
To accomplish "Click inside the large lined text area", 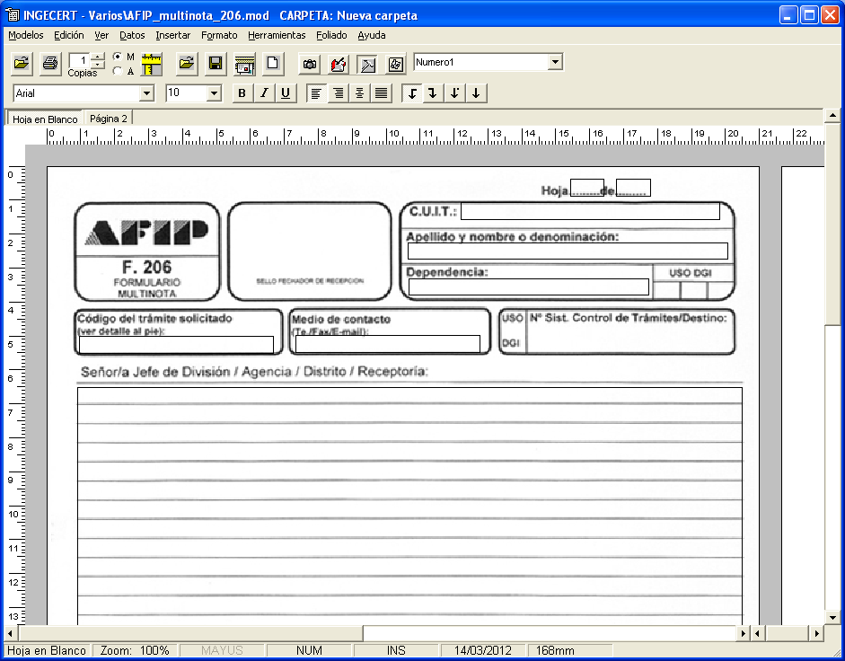I will click(409, 506).
